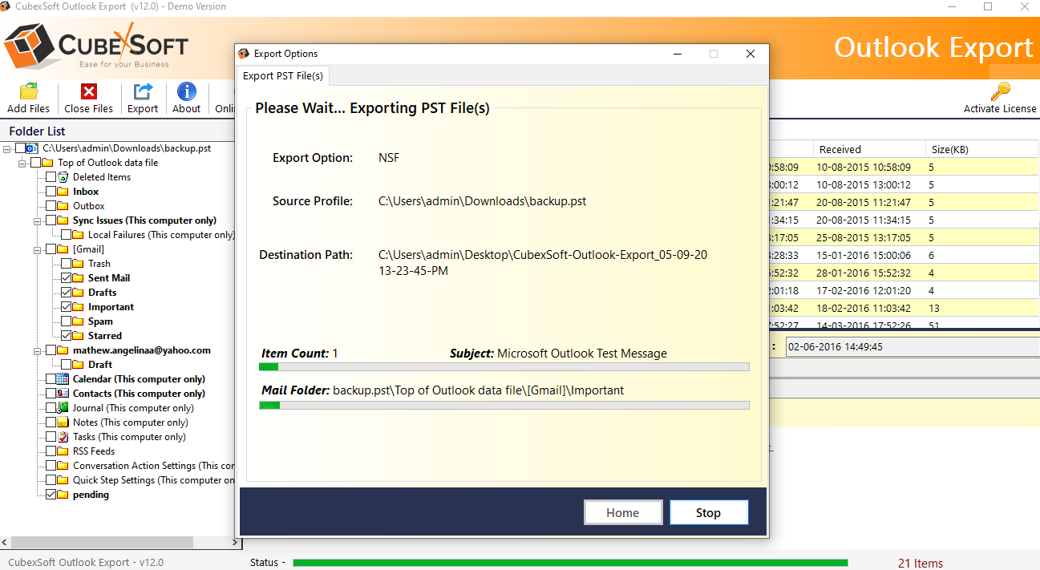Click the Received column header
The image size is (1040, 570).
869,150
